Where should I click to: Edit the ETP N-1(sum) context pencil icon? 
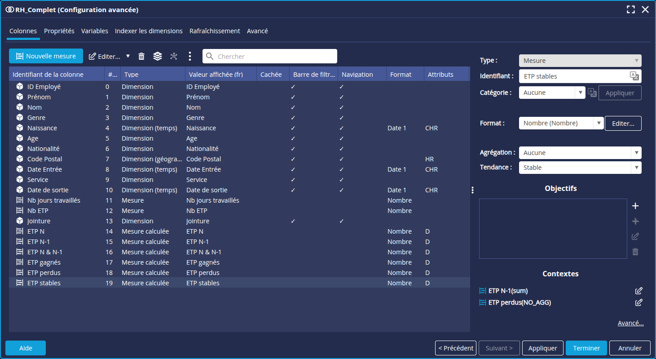638,291
